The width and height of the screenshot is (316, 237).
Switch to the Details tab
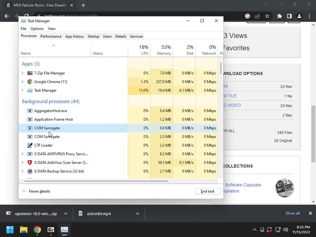tap(121, 36)
